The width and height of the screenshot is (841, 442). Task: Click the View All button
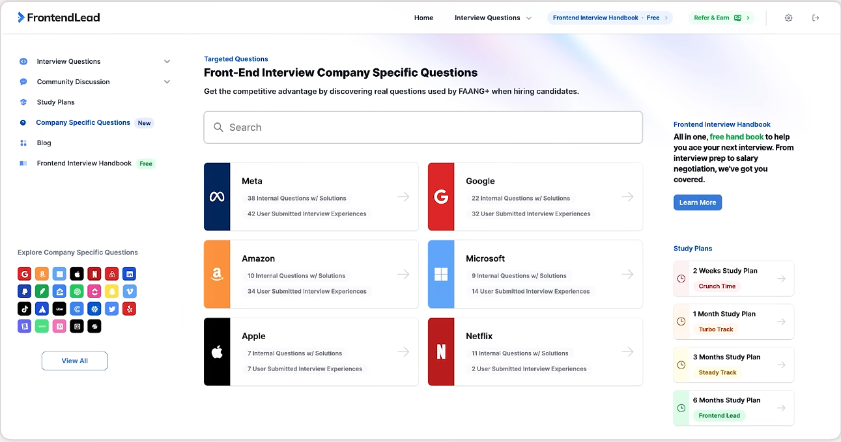pyautogui.click(x=75, y=361)
